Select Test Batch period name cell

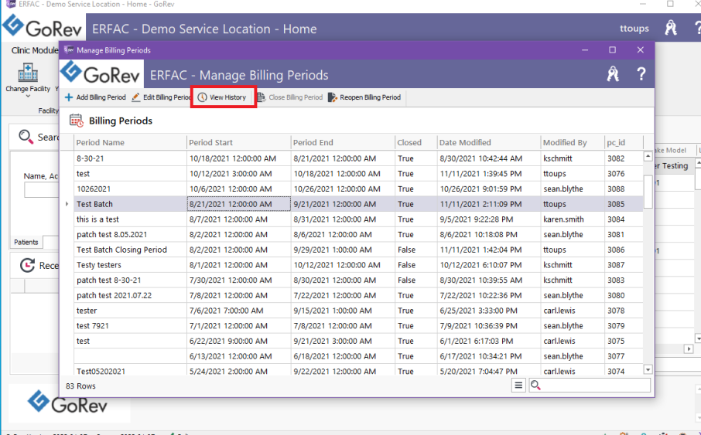[130, 204]
